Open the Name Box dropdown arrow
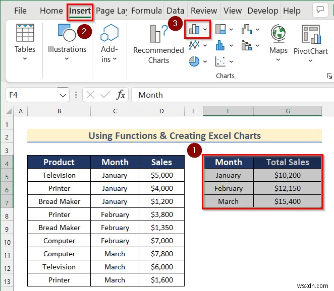Viewport: 334px width, 291px height. (x=63, y=96)
